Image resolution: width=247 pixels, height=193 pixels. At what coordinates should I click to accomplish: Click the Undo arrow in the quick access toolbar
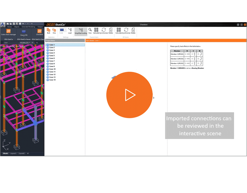pyautogui.click(x=23, y=24)
